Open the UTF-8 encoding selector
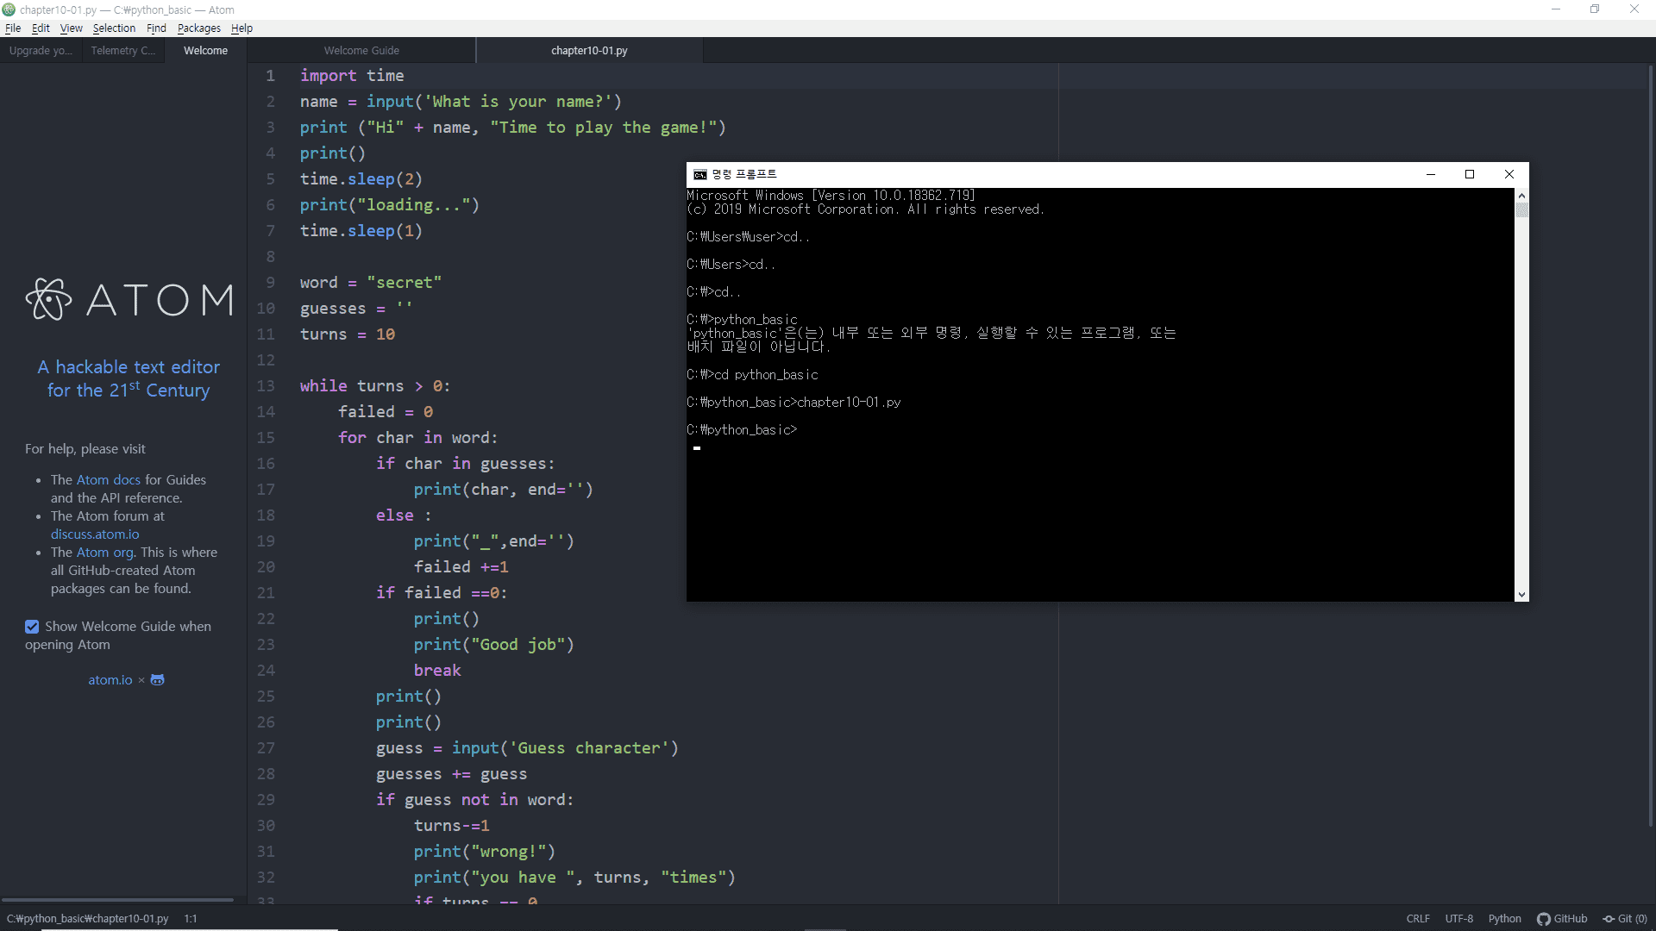This screenshot has height=931, width=1656. coord(1458,919)
